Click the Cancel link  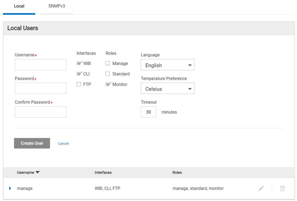pyautogui.click(x=63, y=143)
